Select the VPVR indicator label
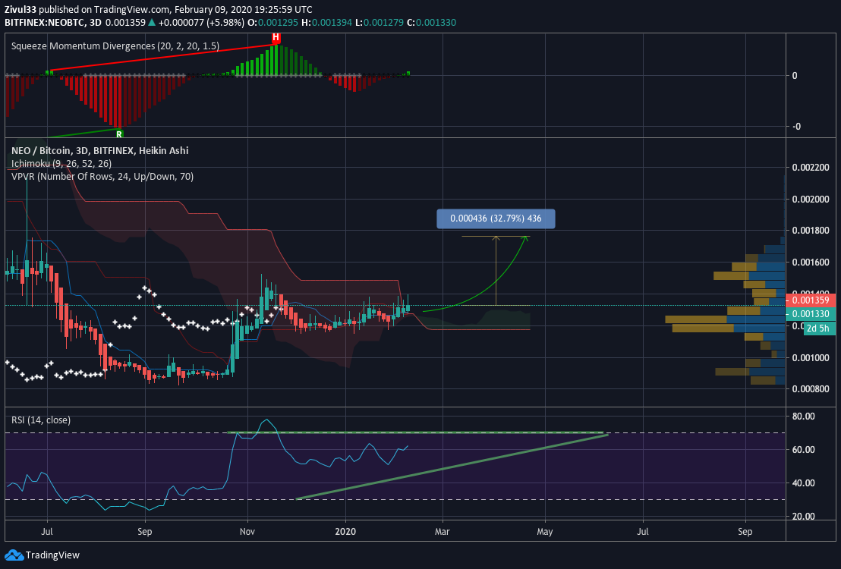The image size is (841, 569). pos(102,177)
